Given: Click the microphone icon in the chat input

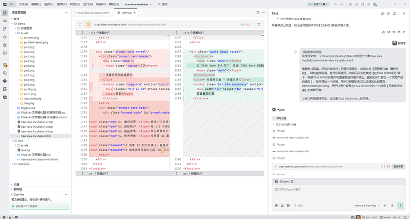Looking at the screenshot, I should tap(392, 205).
